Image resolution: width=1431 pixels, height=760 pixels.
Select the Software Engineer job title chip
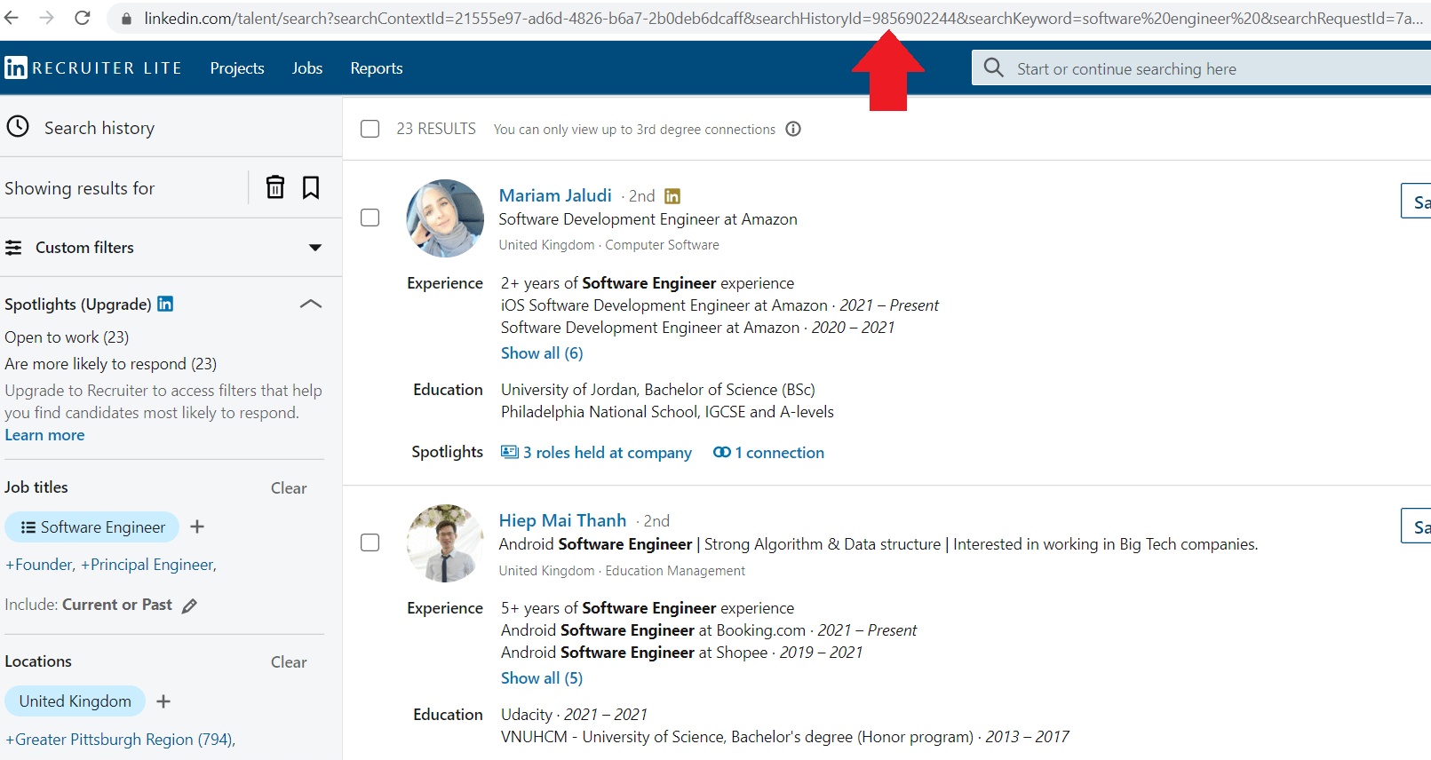click(92, 527)
